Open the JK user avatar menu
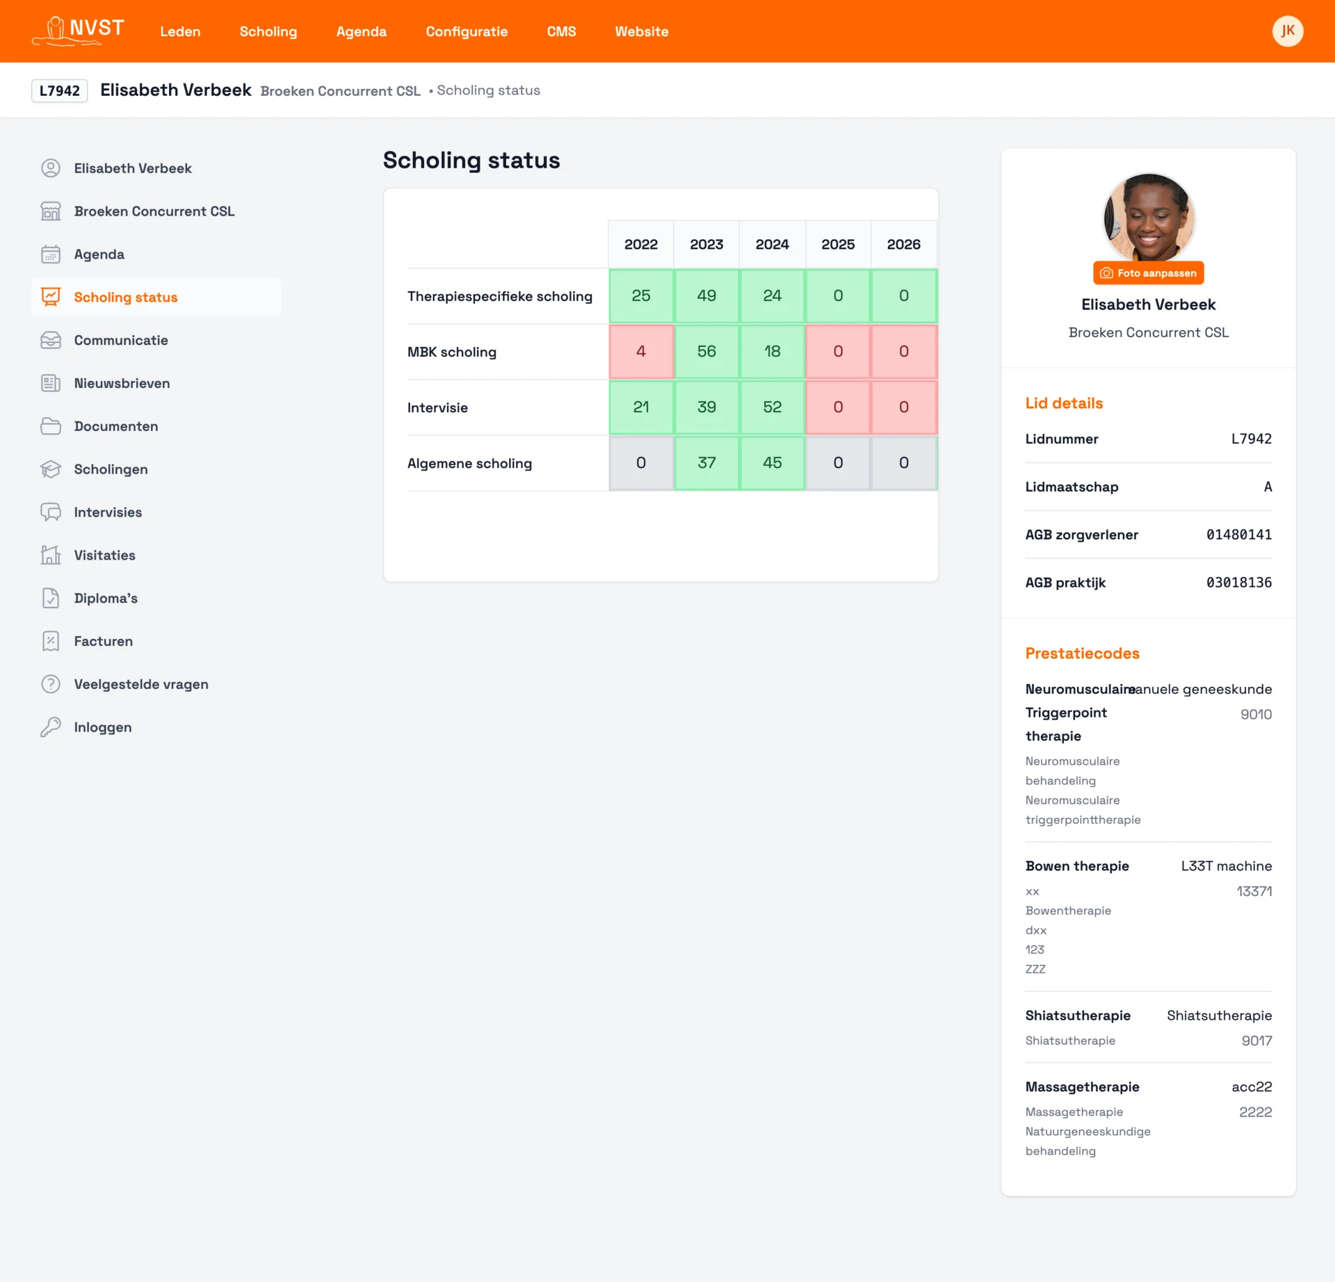The height and width of the screenshot is (1282, 1335). (x=1287, y=31)
